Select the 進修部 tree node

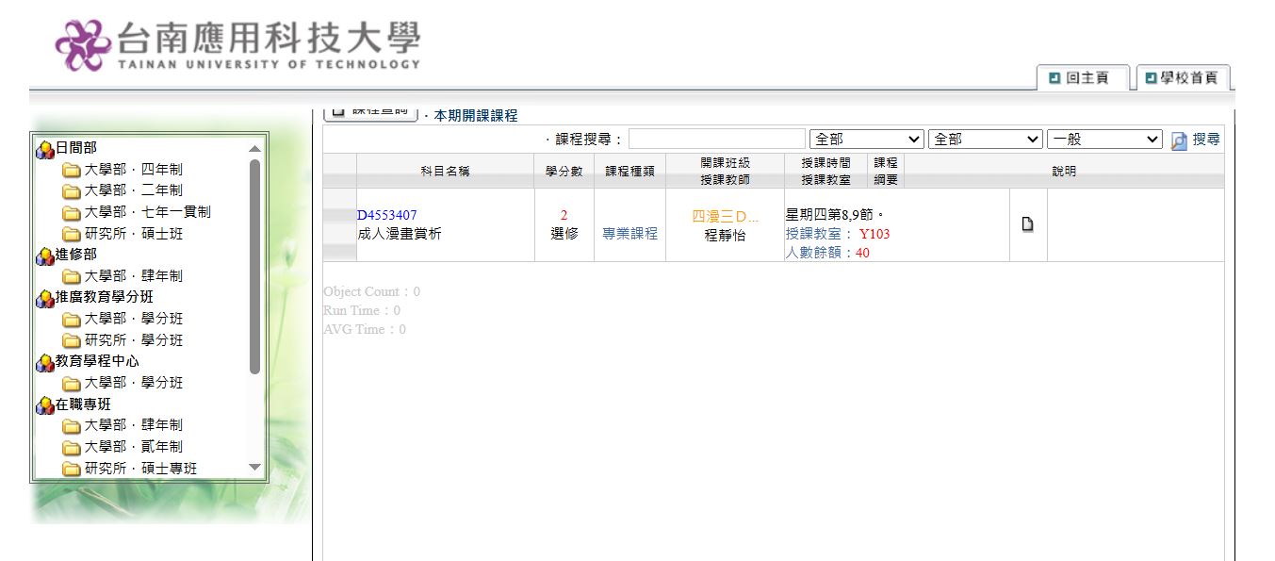[75, 255]
